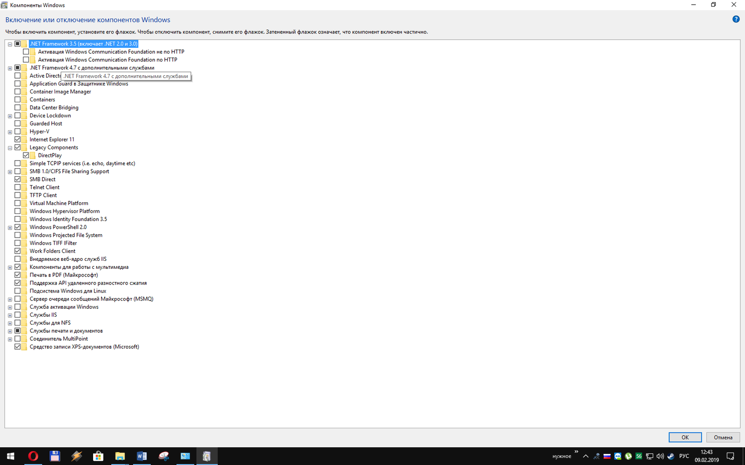This screenshot has height=465, width=745.
Task: Switch to Microsoft Word in taskbar
Action: coord(142,456)
